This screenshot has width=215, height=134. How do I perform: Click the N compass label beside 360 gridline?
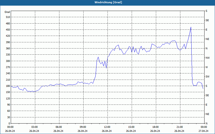[206, 49]
